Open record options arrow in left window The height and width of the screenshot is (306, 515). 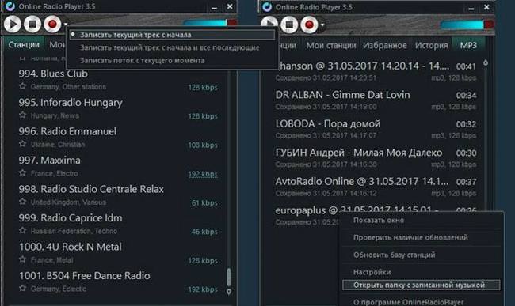66,25
